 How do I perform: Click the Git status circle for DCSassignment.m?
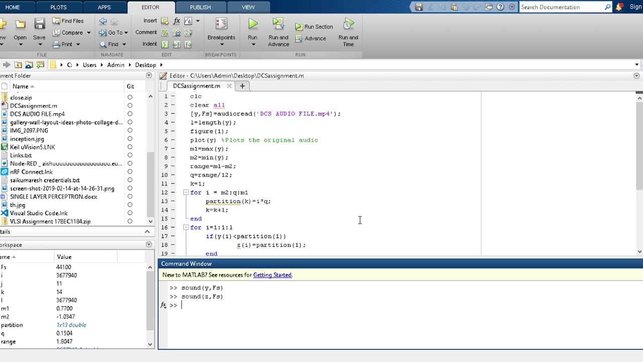coord(130,106)
